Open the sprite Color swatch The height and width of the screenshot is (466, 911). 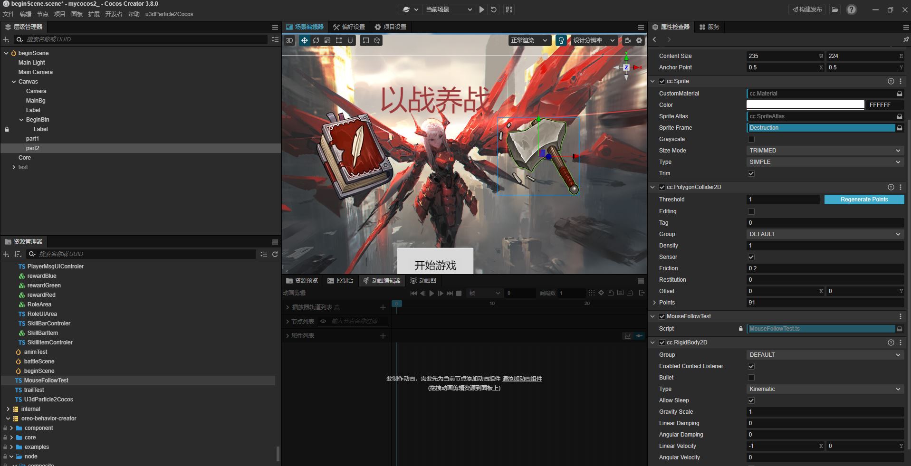(805, 105)
